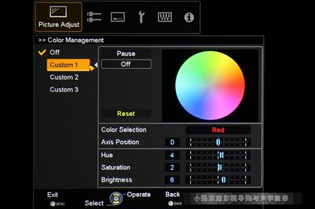Image resolution: width=315 pixels, height=209 pixels.
Task: Select the display function keyboard-grid icon
Action: [165, 17]
